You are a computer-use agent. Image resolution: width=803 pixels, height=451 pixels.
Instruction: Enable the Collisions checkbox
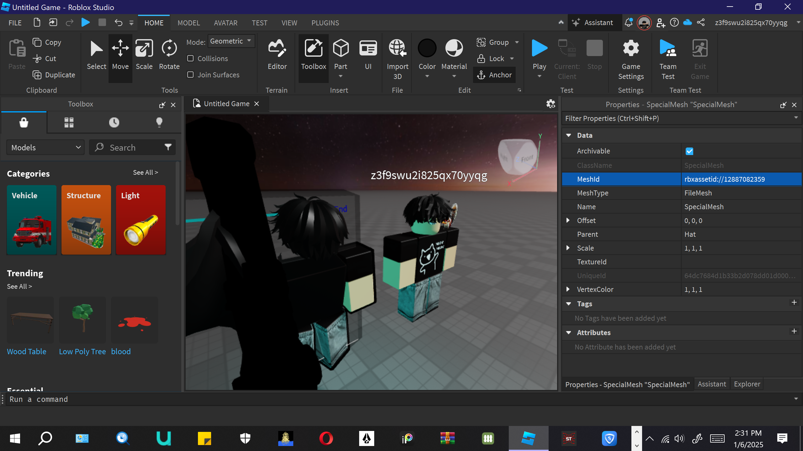tap(190, 59)
